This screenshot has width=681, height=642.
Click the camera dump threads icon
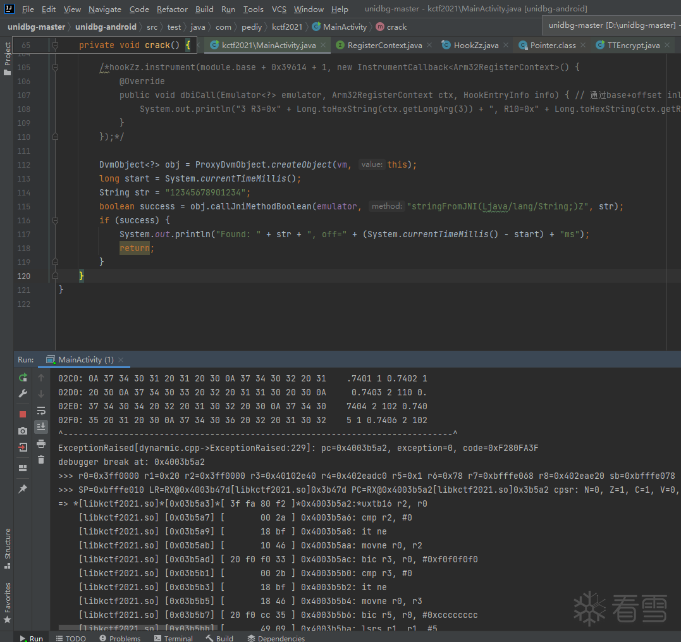point(23,431)
